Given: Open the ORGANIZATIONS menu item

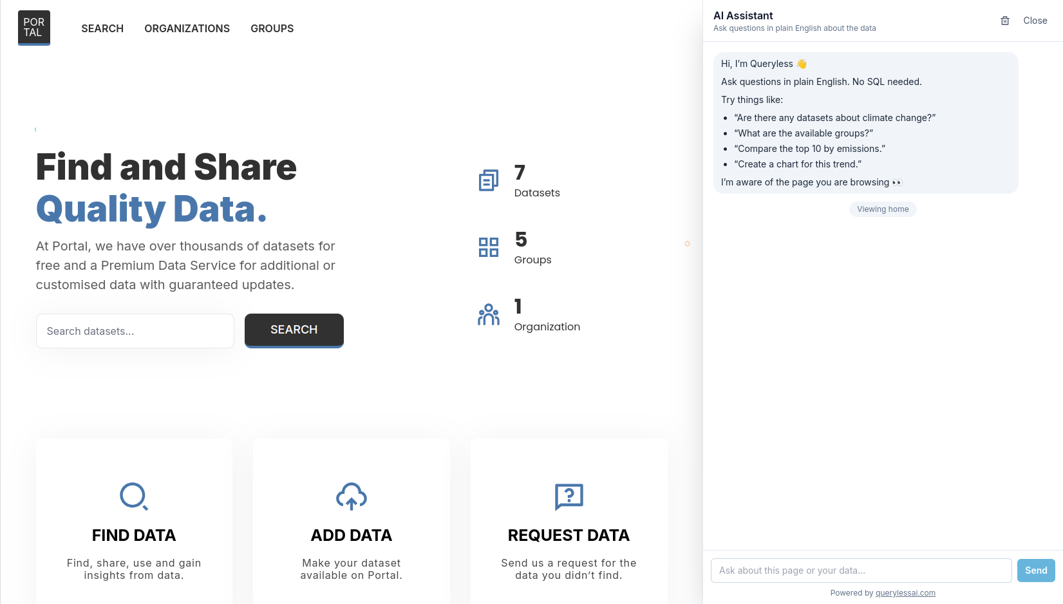Looking at the screenshot, I should pos(187,28).
